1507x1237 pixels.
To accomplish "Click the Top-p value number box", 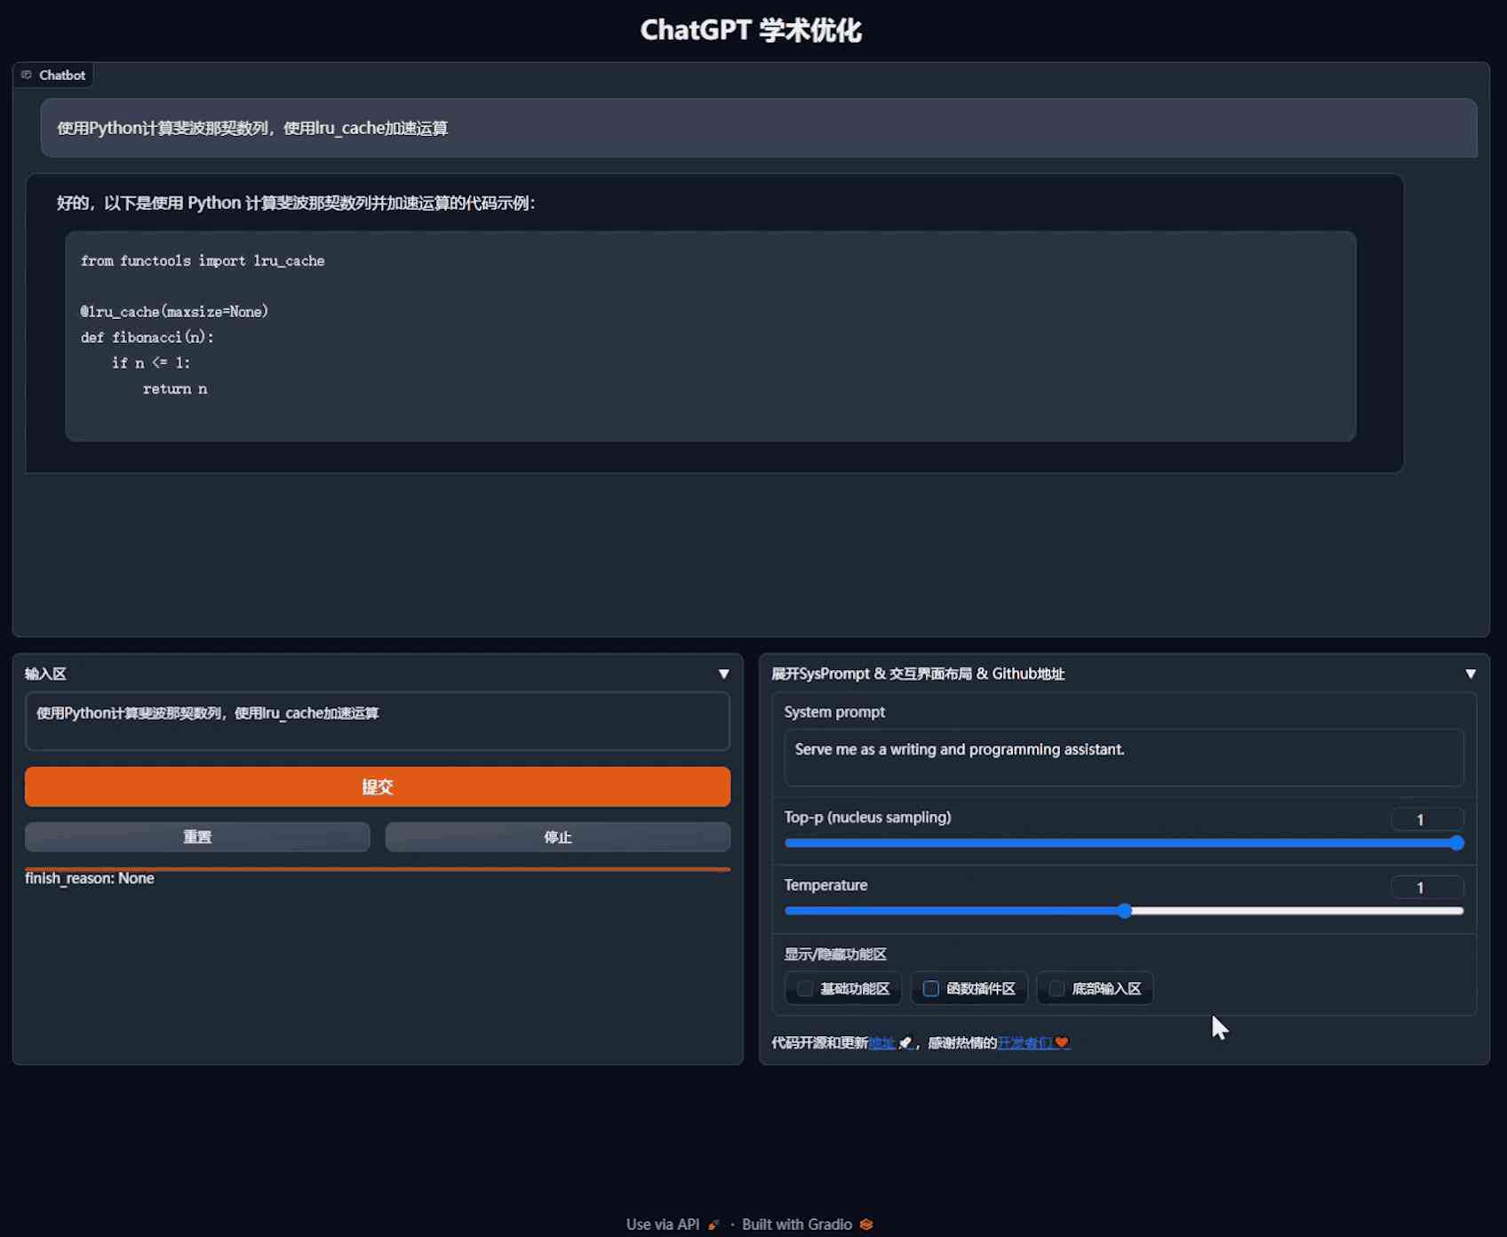I will (x=1427, y=819).
